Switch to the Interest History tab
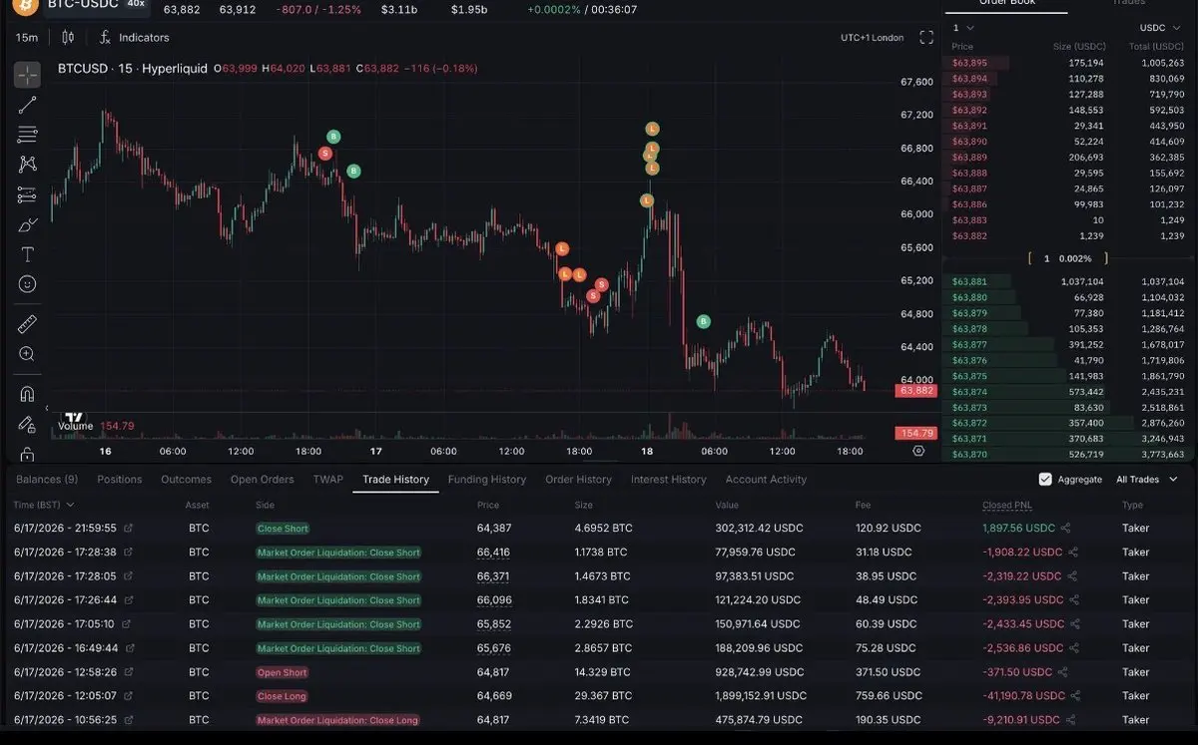This screenshot has width=1198, height=745. (669, 480)
